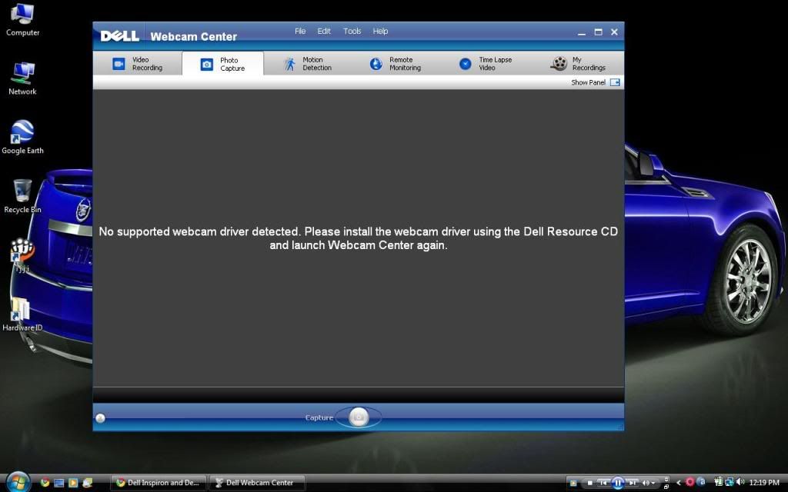Click the Show Panel arrow icon
This screenshot has width=788, height=492.
(615, 82)
